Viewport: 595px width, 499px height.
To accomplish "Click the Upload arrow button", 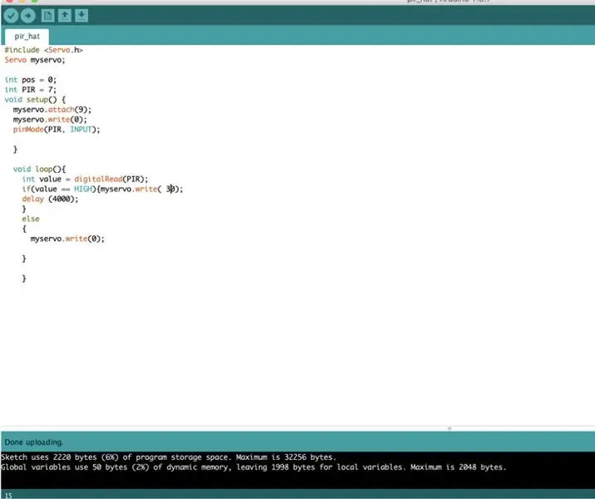I will pos(27,16).
